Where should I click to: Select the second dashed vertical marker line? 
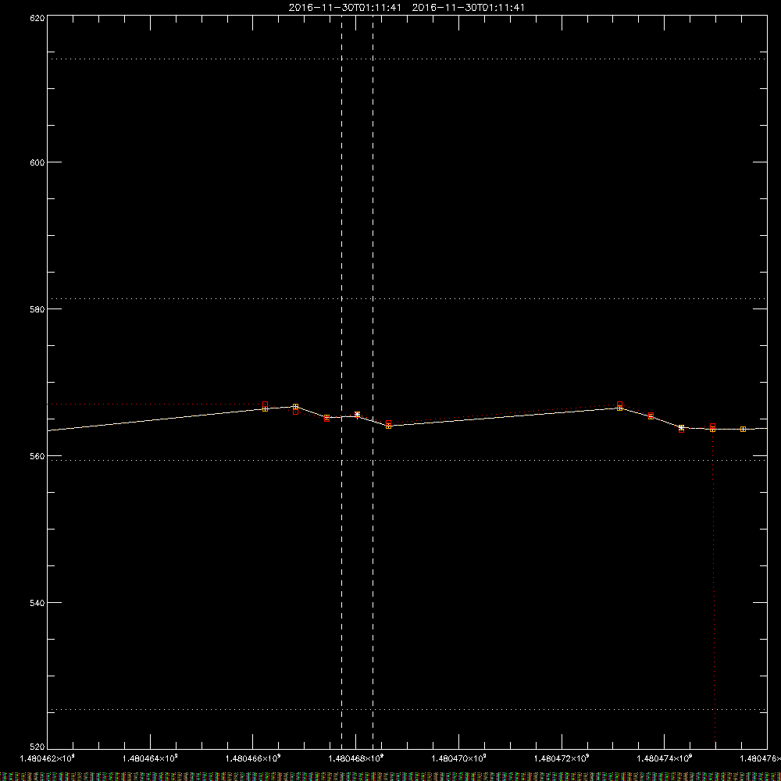pyautogui.click(x=373, y=382)
